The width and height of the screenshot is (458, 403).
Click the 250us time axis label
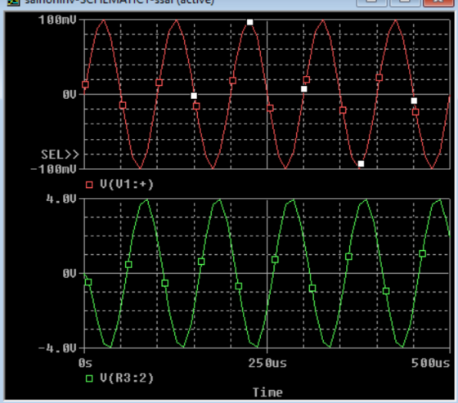267,363
